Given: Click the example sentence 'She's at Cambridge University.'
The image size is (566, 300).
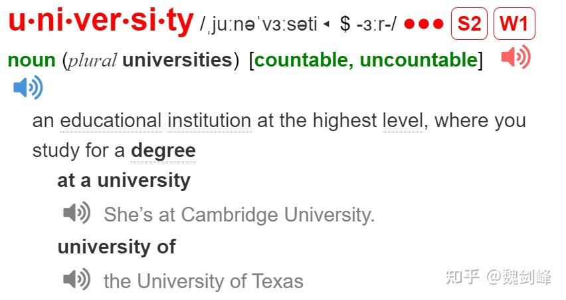Looking at the screenshot, I should point(239,215).
